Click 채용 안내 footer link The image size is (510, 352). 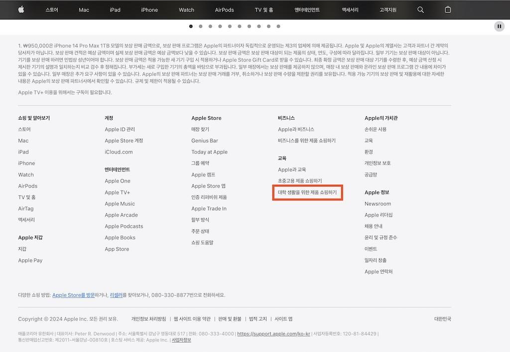[x=374, y=226]
